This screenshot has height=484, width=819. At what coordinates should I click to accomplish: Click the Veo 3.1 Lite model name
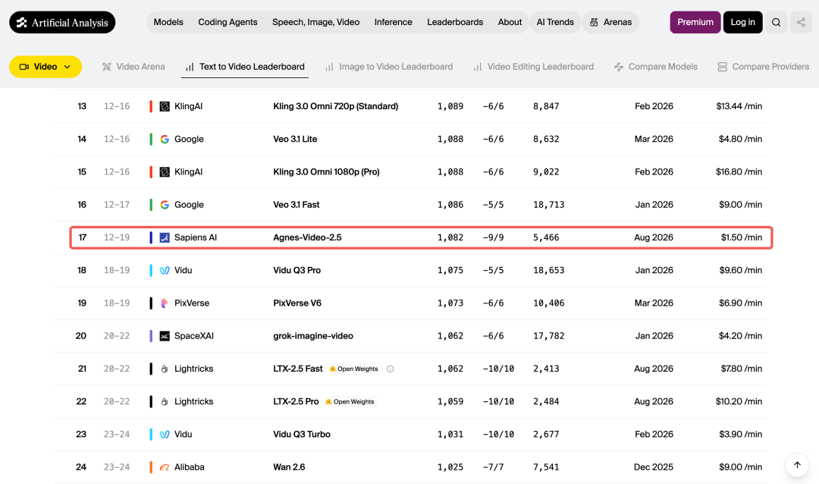[x=295, y=140]
